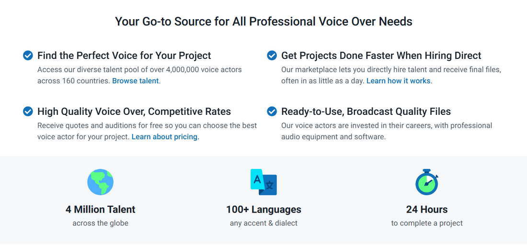Open the Browse talent link
This screenshot has height=247, width=527.
click(135, 81)
